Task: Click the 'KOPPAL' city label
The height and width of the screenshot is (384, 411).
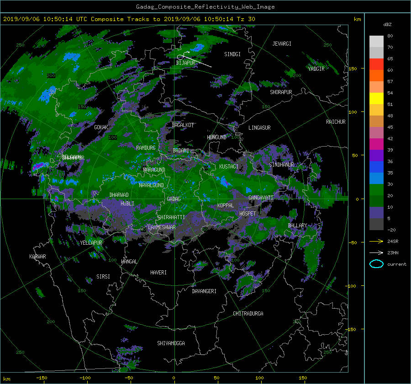Action: pyautogui.click(x=226, y=205)
